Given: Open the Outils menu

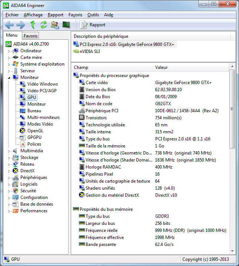Looking at the screenshot, I should coord(93,15).
